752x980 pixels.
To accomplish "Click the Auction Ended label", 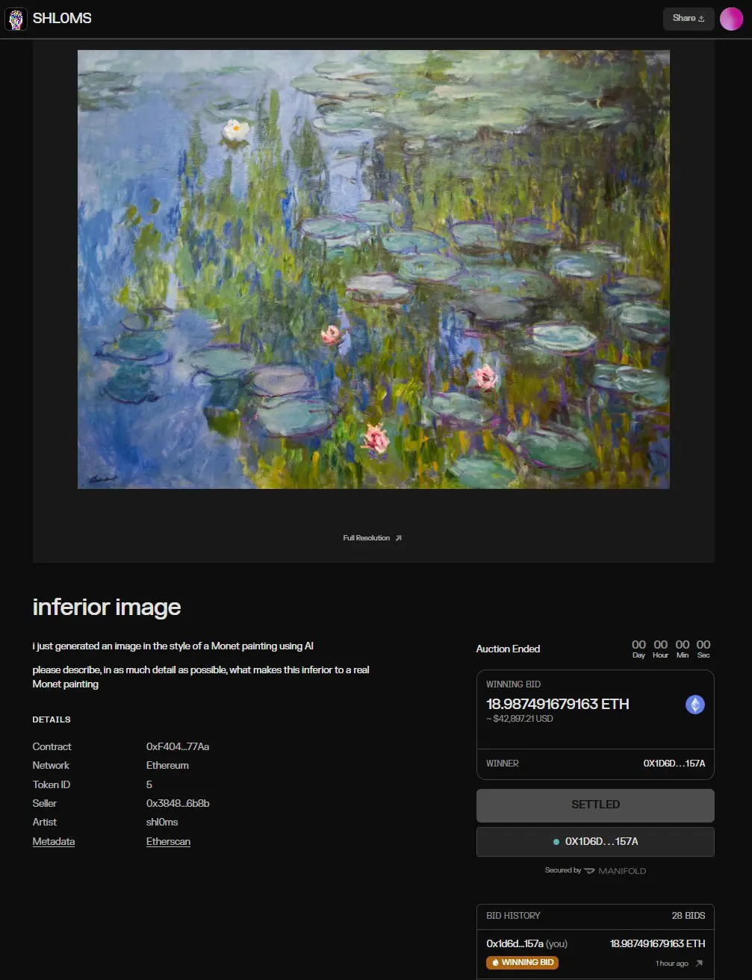I will pyautogui.click(x=508, y=649).
